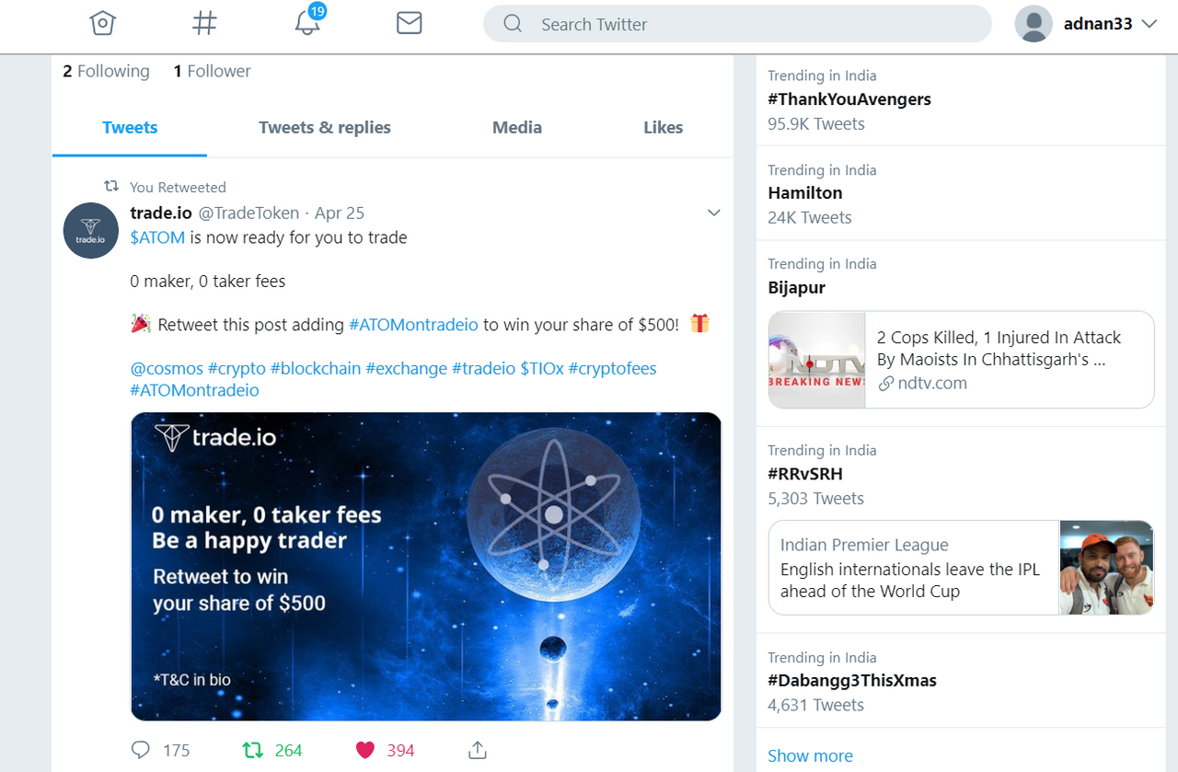This screenshot has width=1178, height=772.
Task: Open the #Dabangg3ThisXmas trend
Action: (852, 681)
